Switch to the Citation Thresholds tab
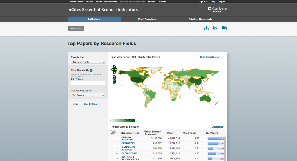This screenshot has width=297, height=161. [x=200, y=19]
